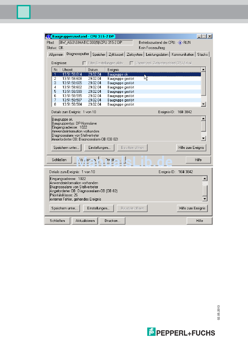Select event row 2 at 13:51:58:608
This screenshot has width=248, height=351.
[126, 78]
